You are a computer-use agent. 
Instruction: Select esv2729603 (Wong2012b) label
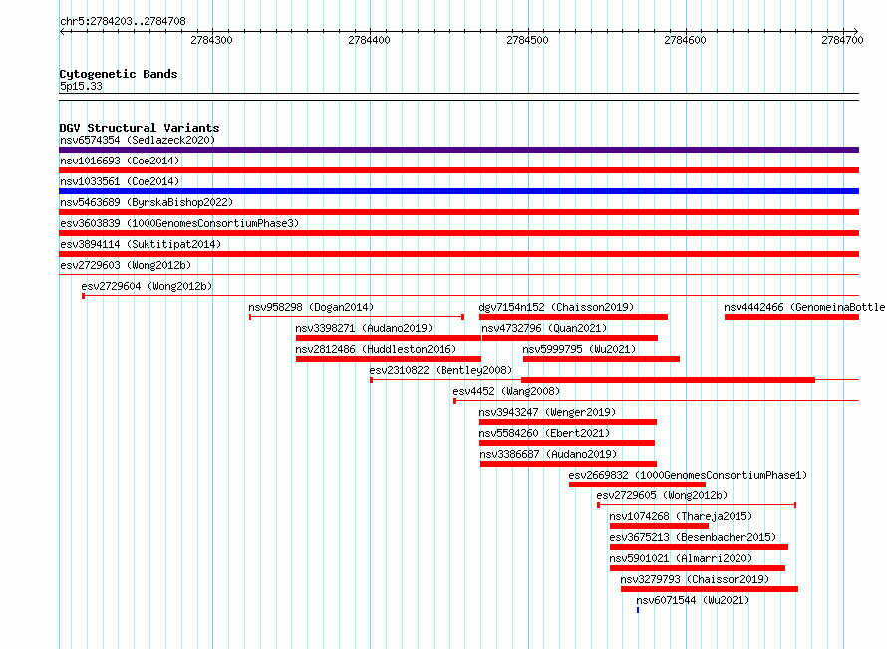[126, 265]
